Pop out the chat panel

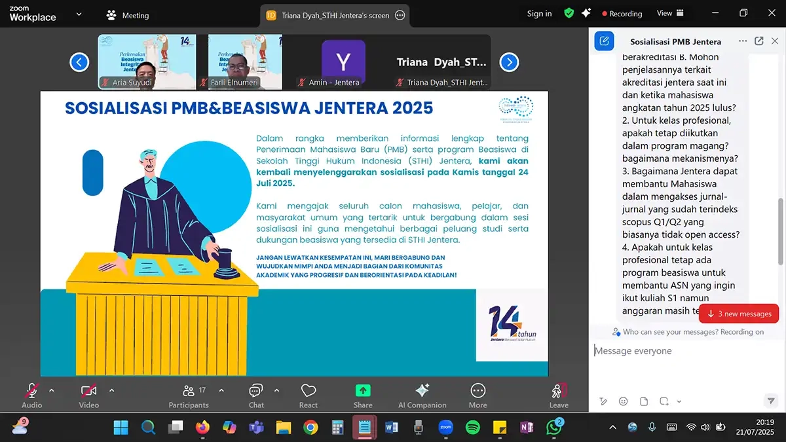coord(758,41)
